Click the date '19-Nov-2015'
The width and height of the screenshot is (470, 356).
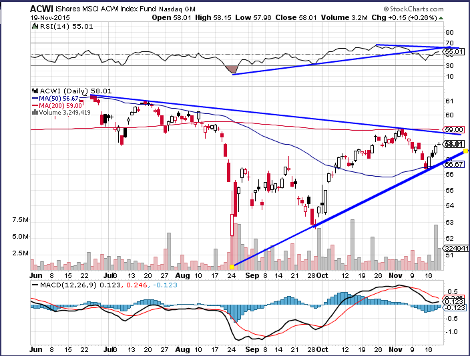pyautogui.click(x=50, y=18)
